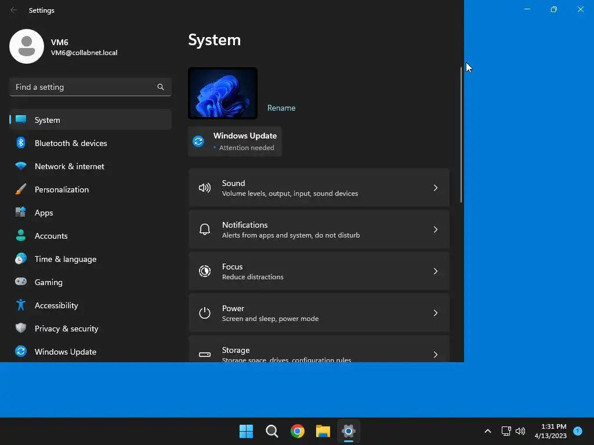Click in the Find a setting field
Screen dimensions: 594x445
coord(90,87)
